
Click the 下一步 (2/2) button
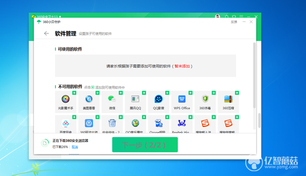click(x=145, y=144)
